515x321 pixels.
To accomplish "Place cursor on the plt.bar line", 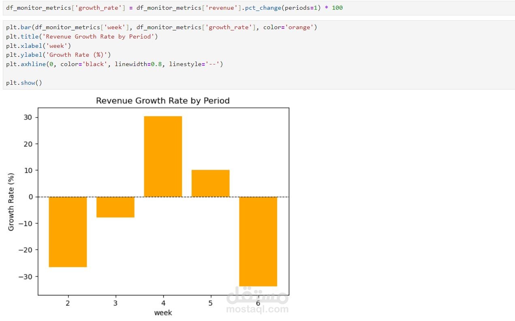I will click(x=161, y=27).
